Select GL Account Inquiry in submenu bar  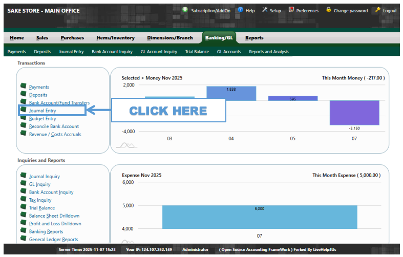[x=159, y=52]
